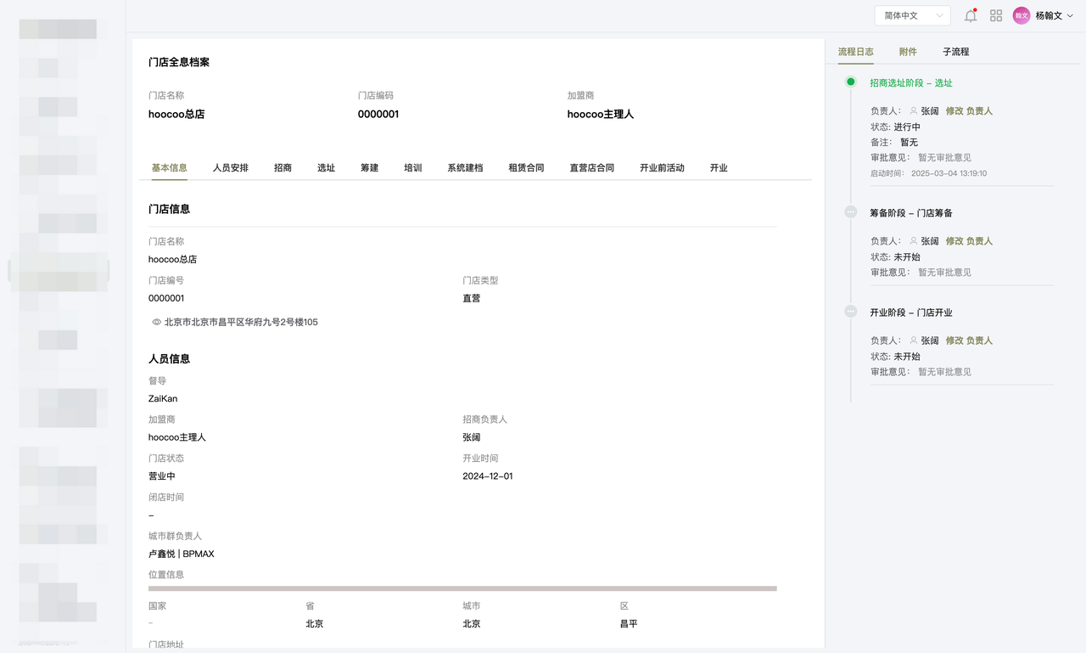Click the 筹备阶段 pending status icon

[851, 212]
